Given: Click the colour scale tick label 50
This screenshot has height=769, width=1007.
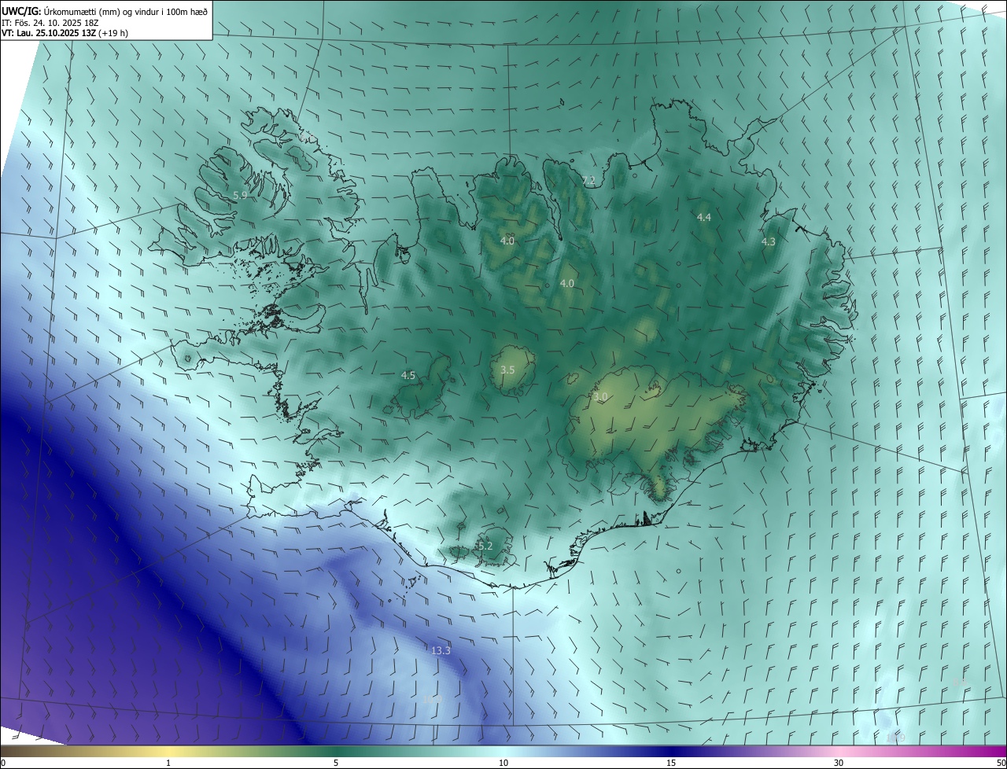Looking at the screenshot, I should (1001, 763).
